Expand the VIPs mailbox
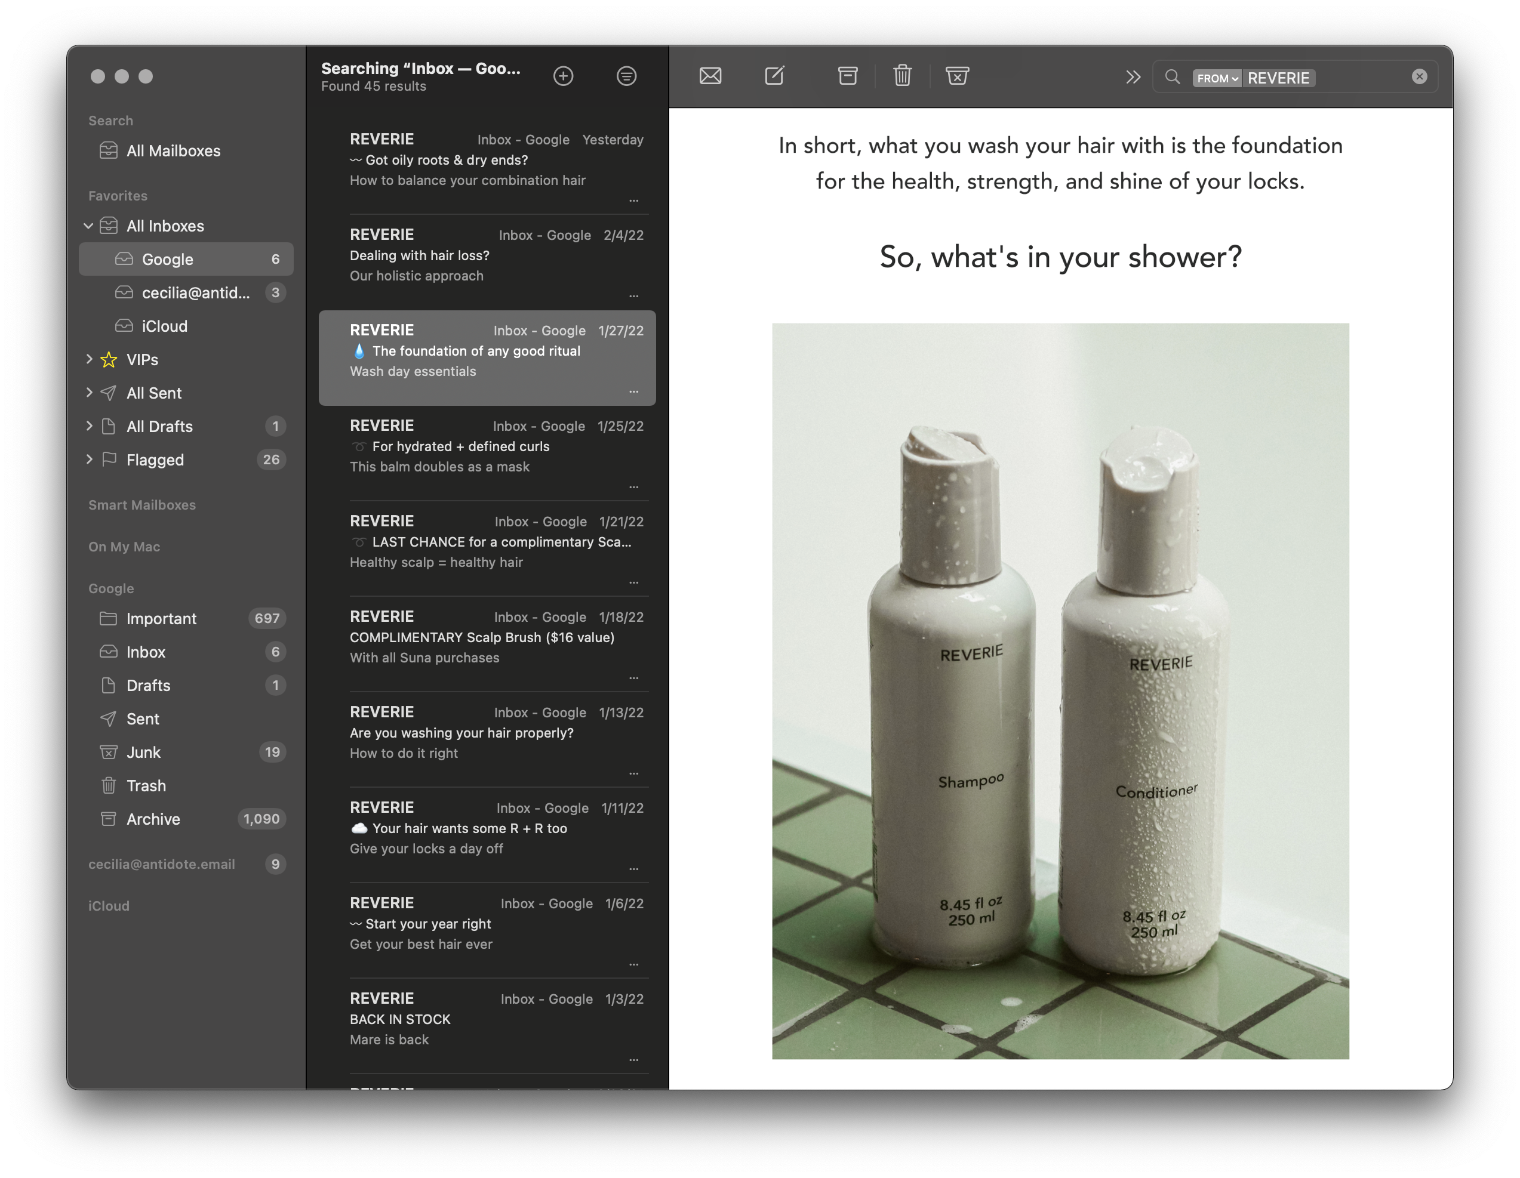This screenshot has width=1520, height=1178. coord(89,359)
